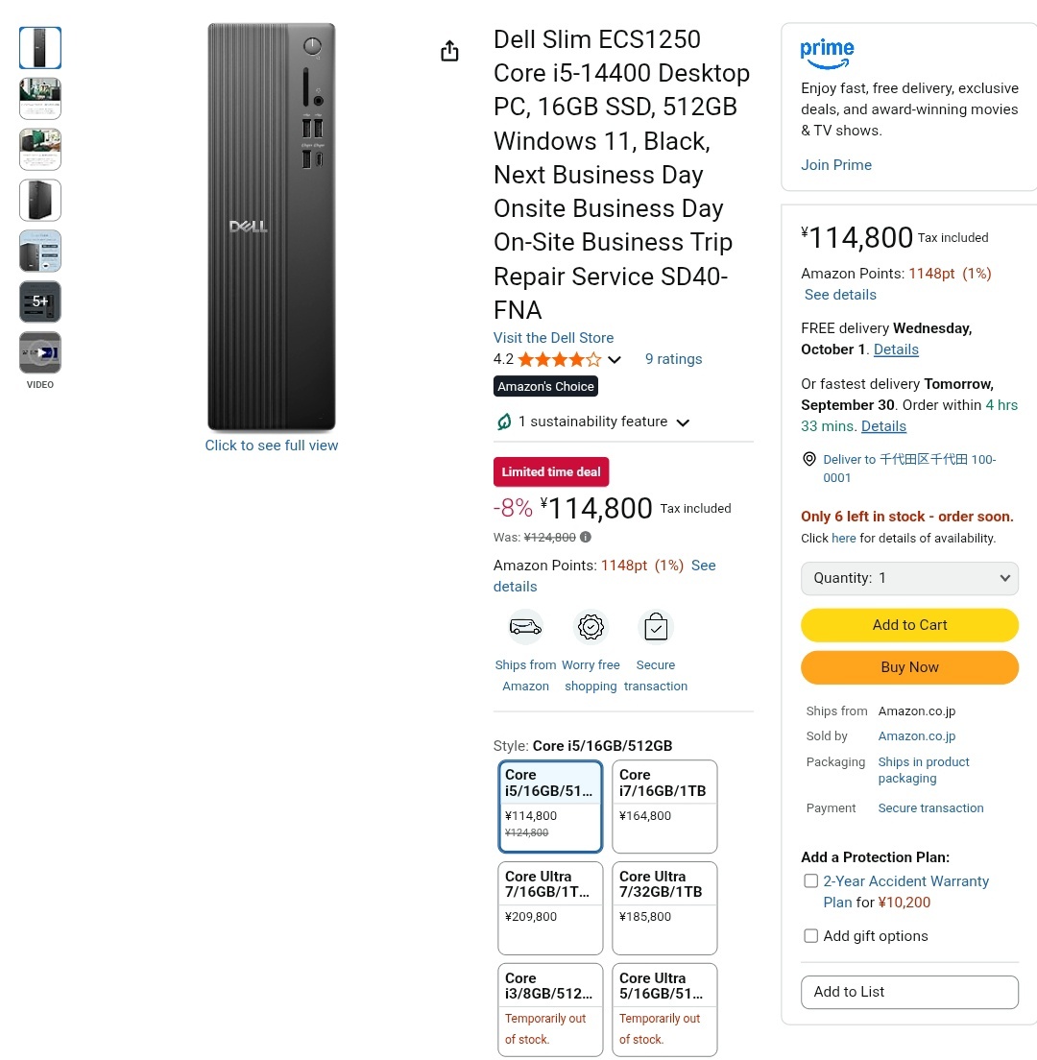Open the Visit the Dell Store link
Screen dimensions: 1037x1060
(553, 338)
